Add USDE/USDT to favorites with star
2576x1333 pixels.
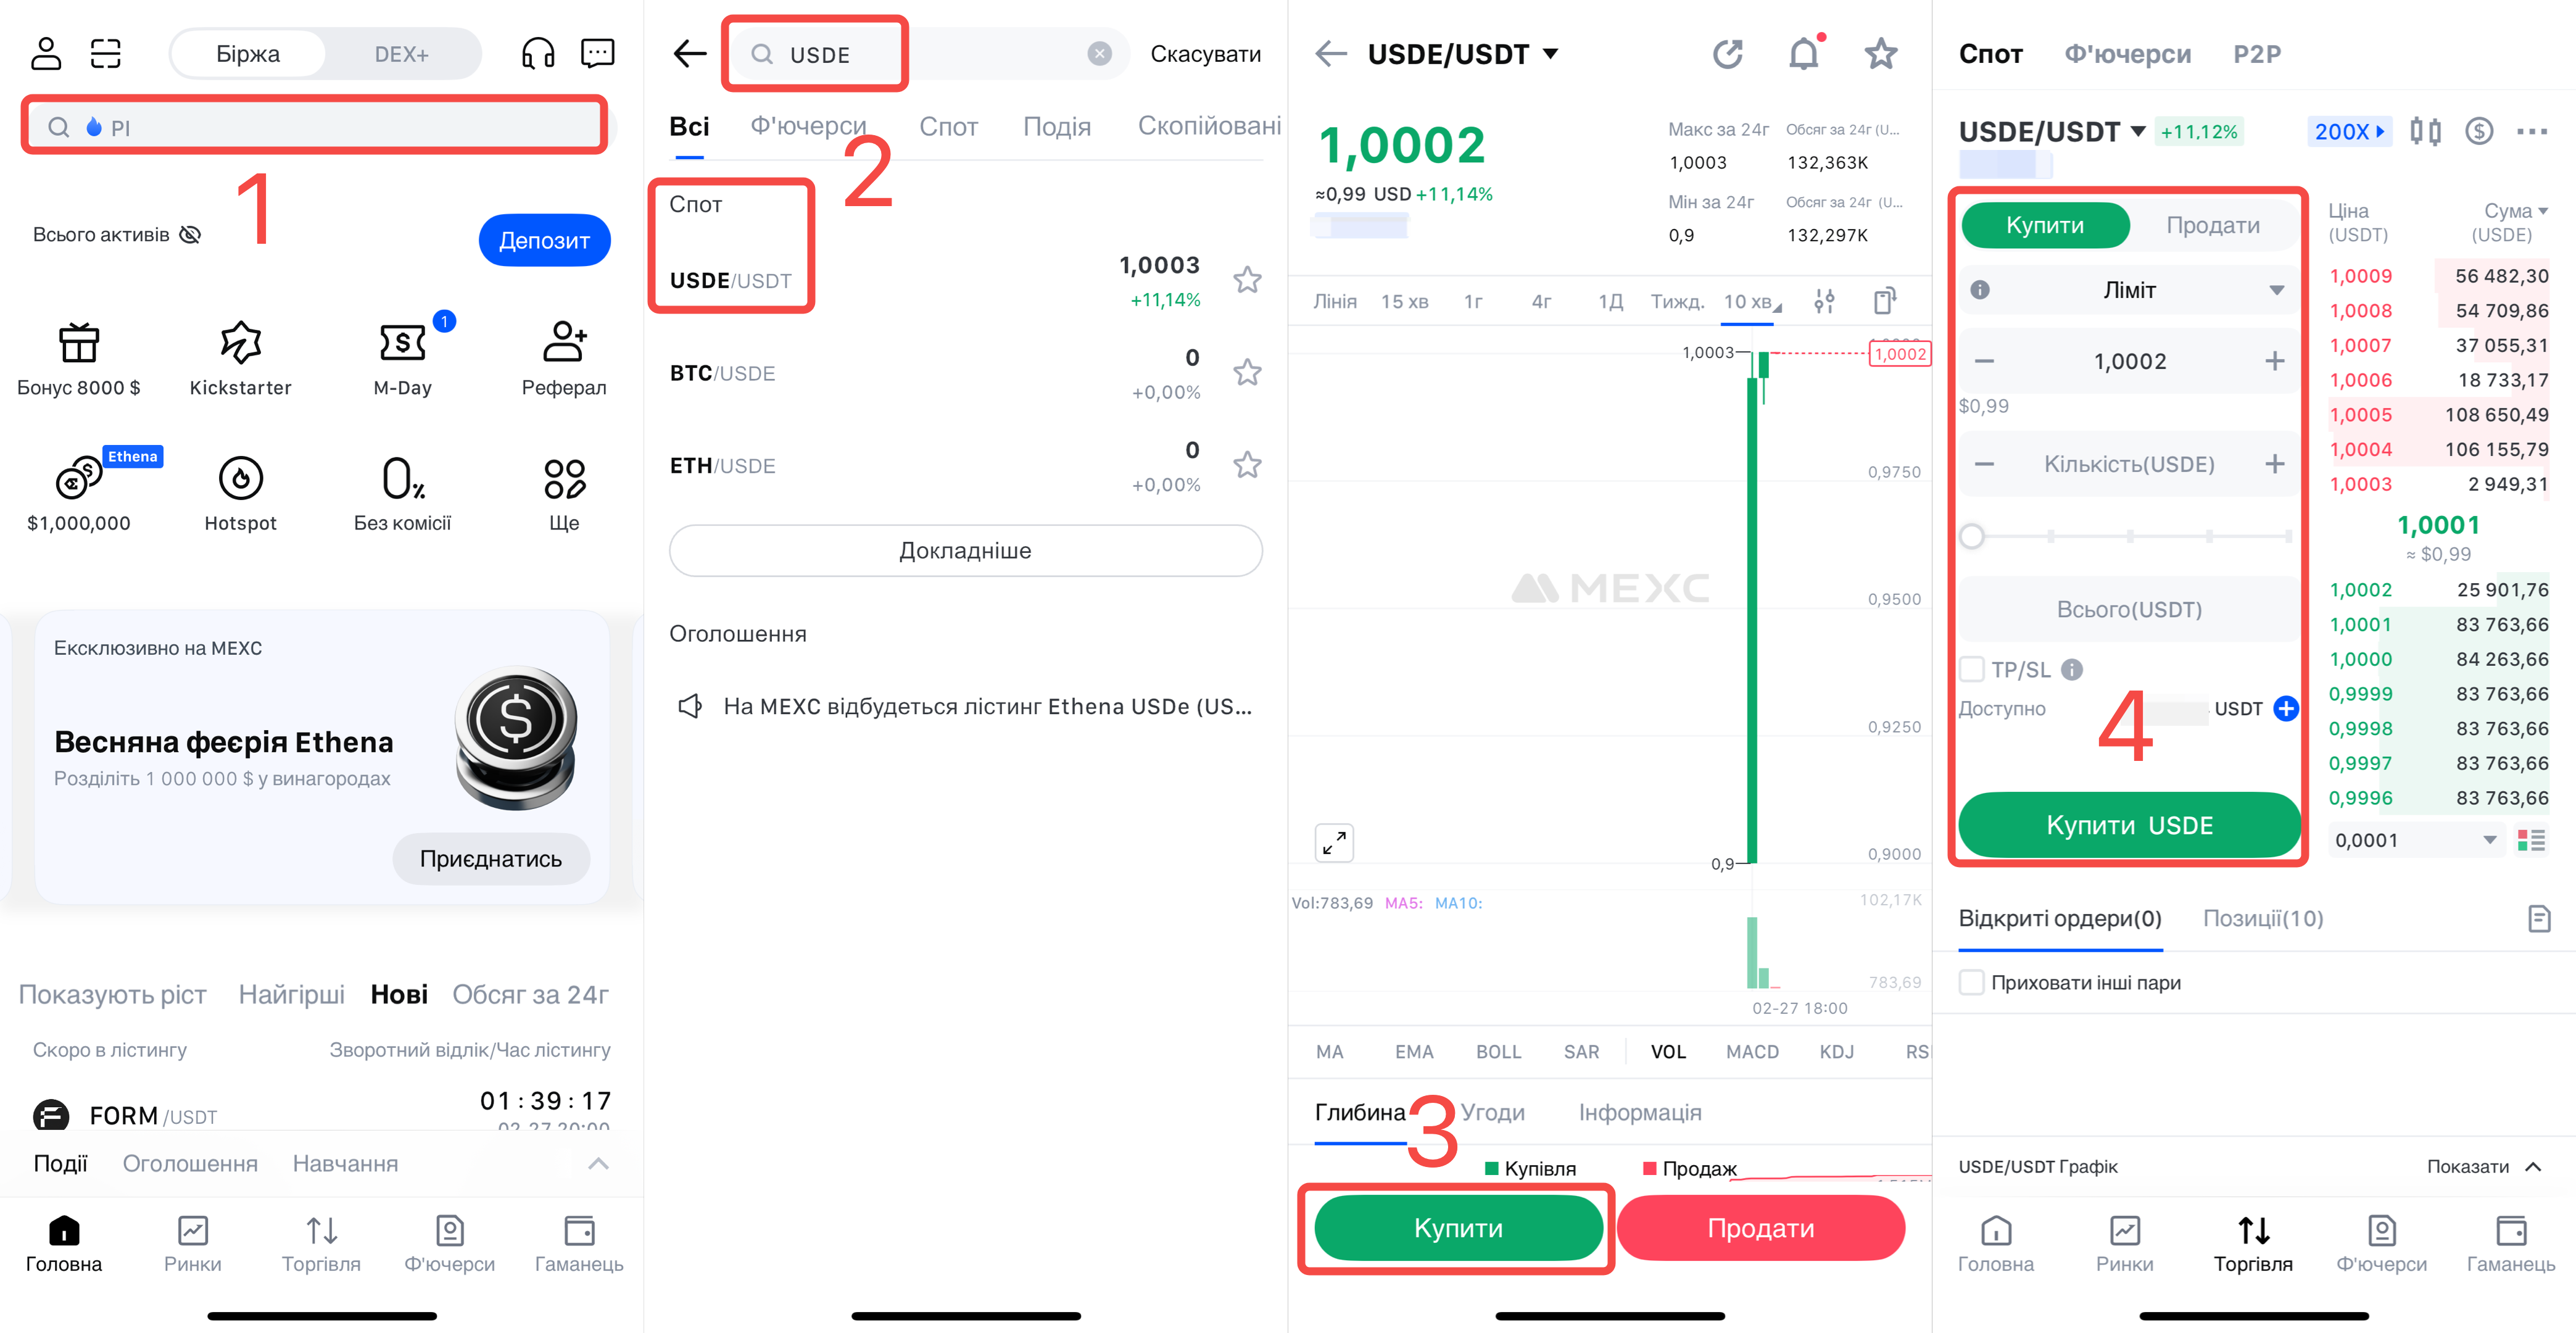coord(1246,280)
